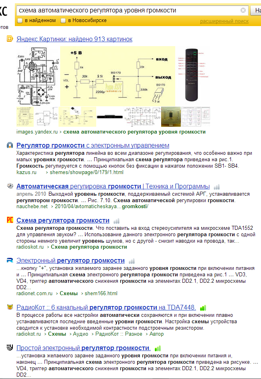The width and height of the screenshot is (261, 379).
Task: Click the kazus.ru green domain link
Action: click(x=26, y=172)
